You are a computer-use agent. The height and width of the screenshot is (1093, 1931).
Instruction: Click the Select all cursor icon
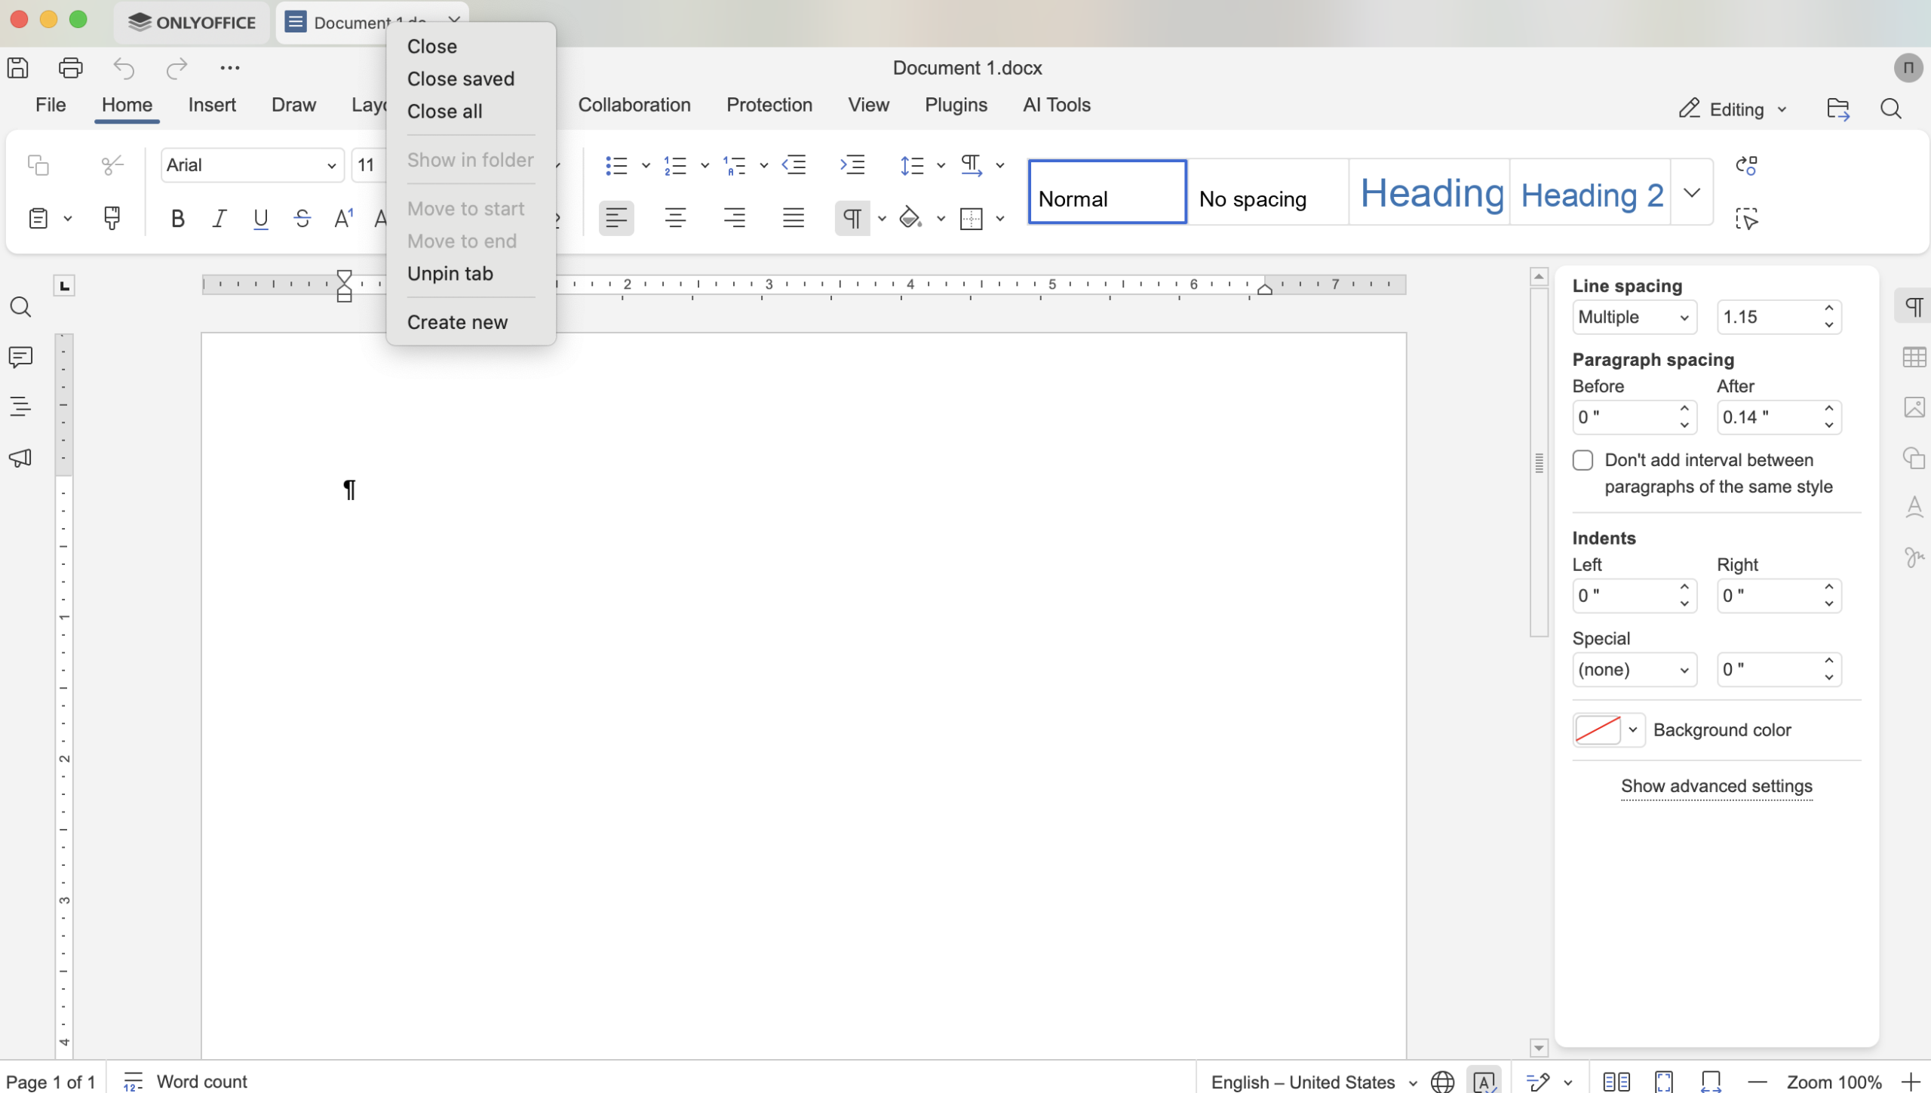coord(1747,219)
